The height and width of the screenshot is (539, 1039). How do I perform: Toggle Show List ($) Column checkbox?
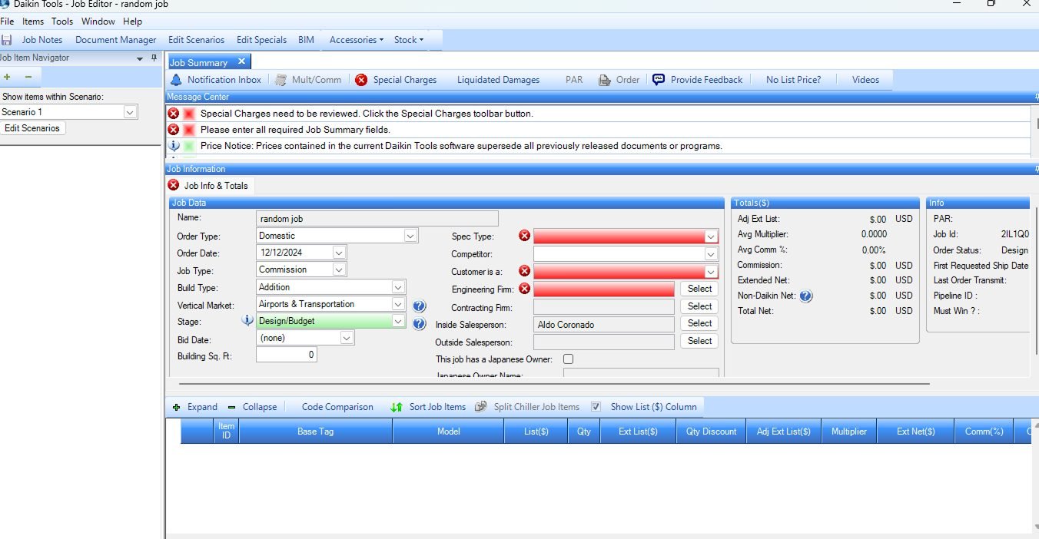[x=596, y=407]
